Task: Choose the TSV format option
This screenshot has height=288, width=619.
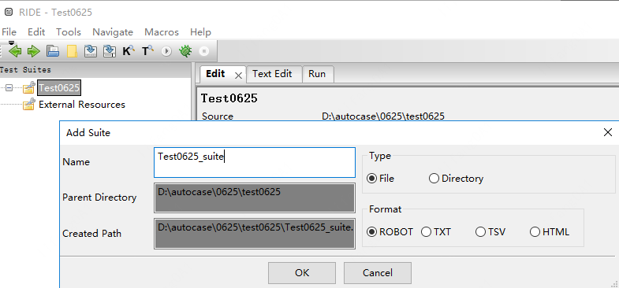Action: click(x=480, y=232)
